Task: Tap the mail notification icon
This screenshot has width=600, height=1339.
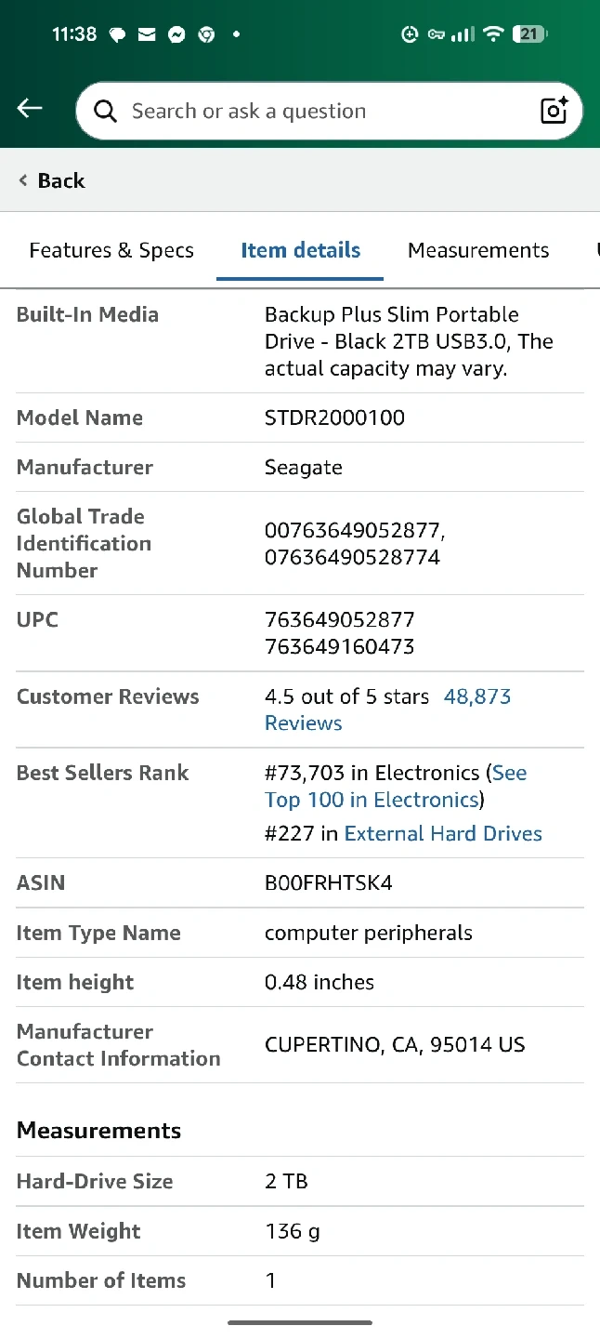Action: click(x=147, y=35)
